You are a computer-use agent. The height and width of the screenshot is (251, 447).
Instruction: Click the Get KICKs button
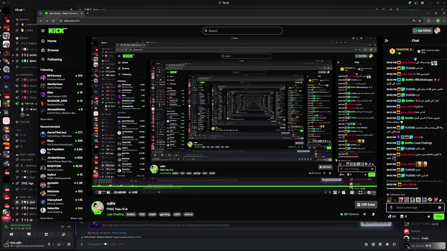click(x=422, y=31)
